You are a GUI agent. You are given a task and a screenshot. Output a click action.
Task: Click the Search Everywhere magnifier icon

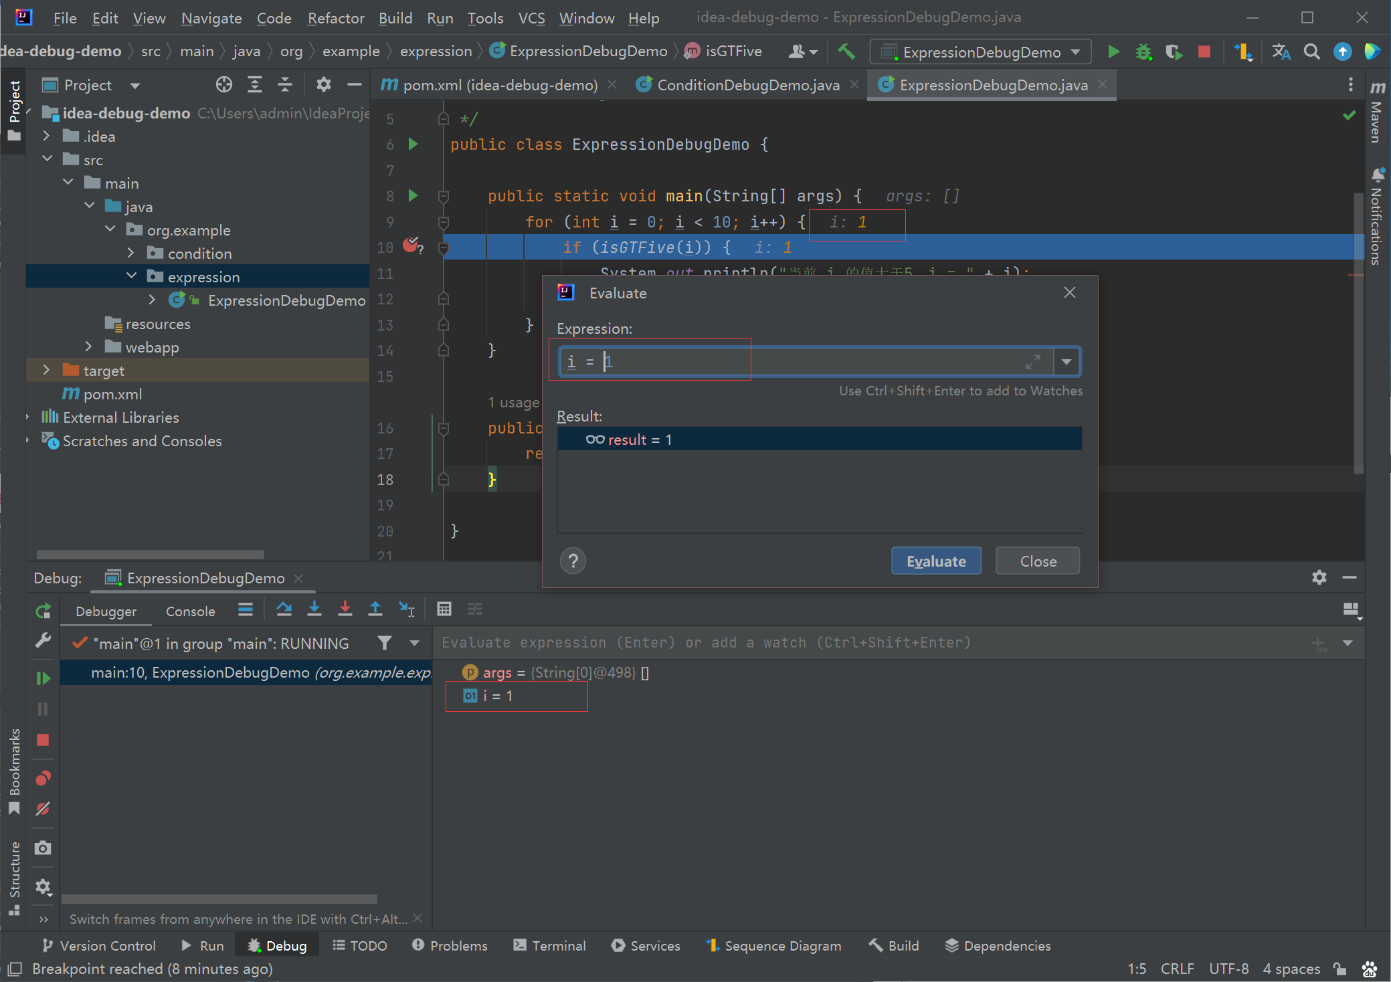coord(1311,52)
